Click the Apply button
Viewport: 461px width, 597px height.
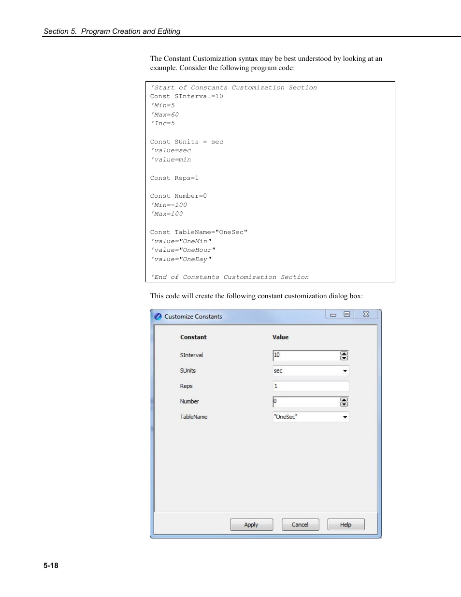pyautogui.click(x=251, y=524)
